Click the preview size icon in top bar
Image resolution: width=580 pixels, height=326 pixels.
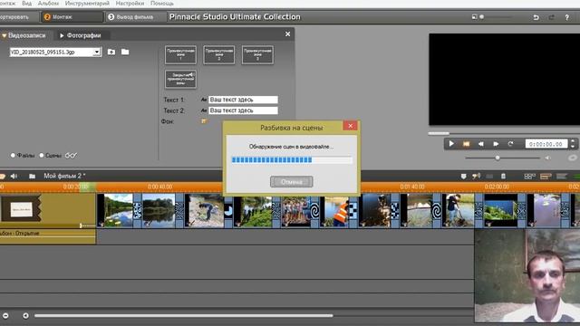(x=474, y=17)
